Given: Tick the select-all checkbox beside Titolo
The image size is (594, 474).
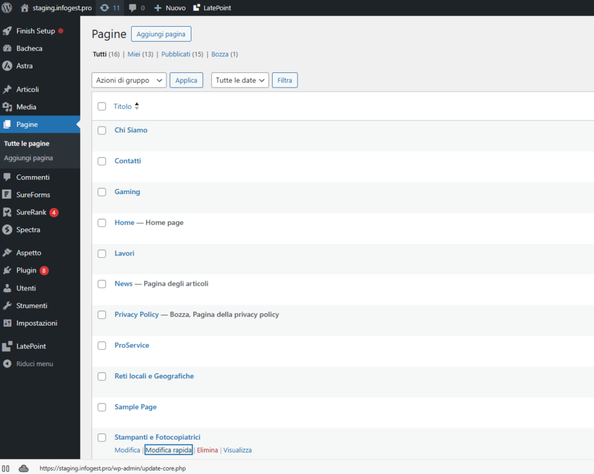Looking at the screenshot, I should click(x=102, y=107).
